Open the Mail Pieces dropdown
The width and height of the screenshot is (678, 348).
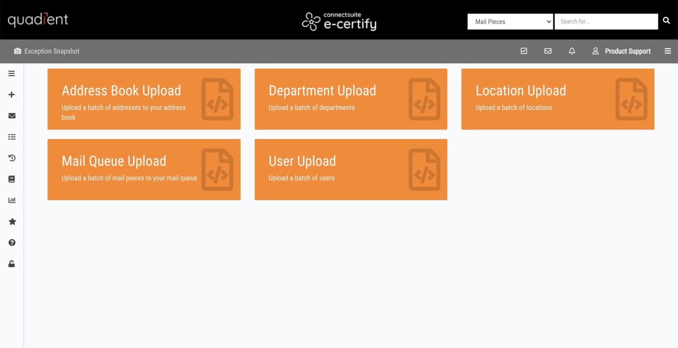coord(510,21)
